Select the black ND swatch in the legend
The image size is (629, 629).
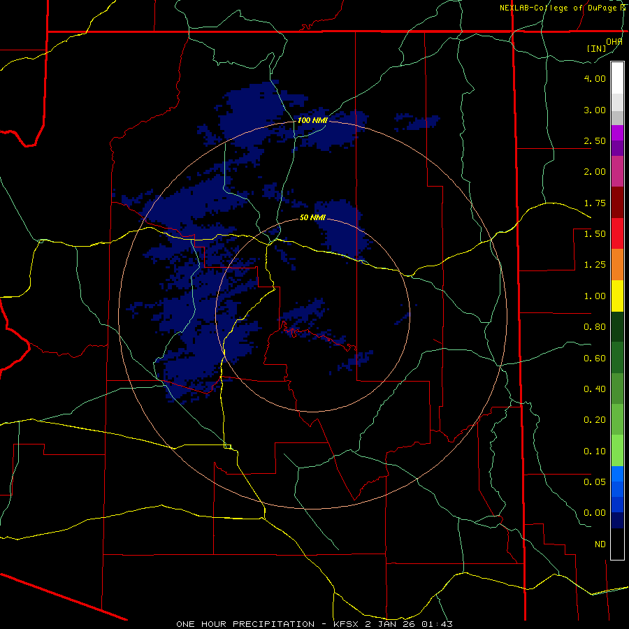[617, 544]
